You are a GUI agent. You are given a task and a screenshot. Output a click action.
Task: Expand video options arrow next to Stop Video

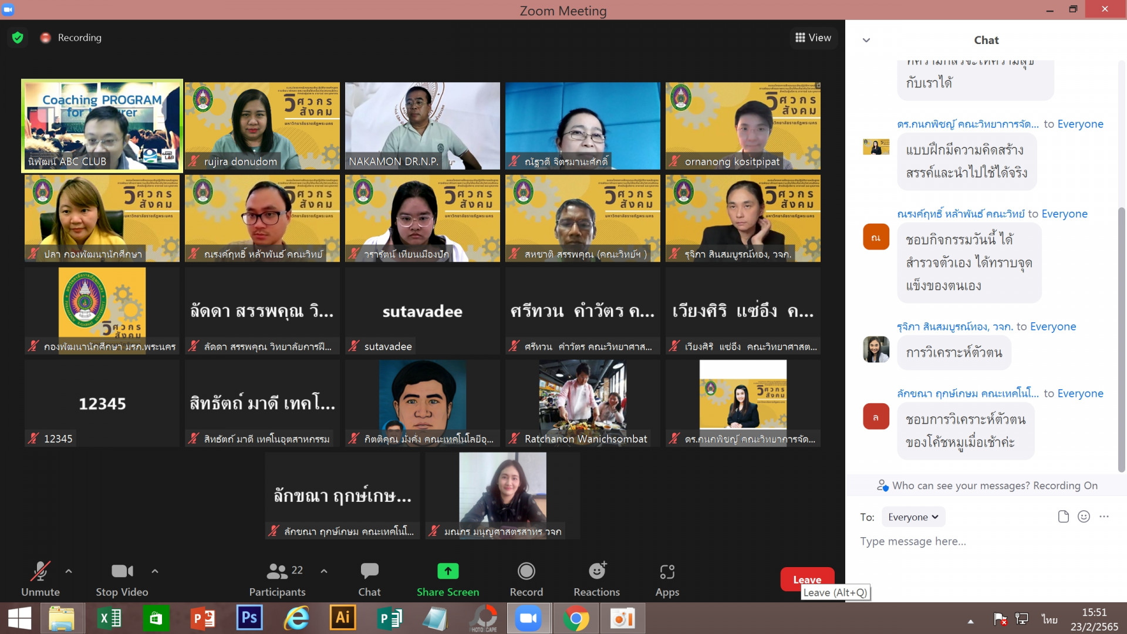[x=155, y=571]
